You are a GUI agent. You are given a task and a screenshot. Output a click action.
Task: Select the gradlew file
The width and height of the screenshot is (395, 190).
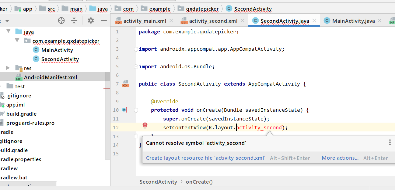(x=9, y=168)
